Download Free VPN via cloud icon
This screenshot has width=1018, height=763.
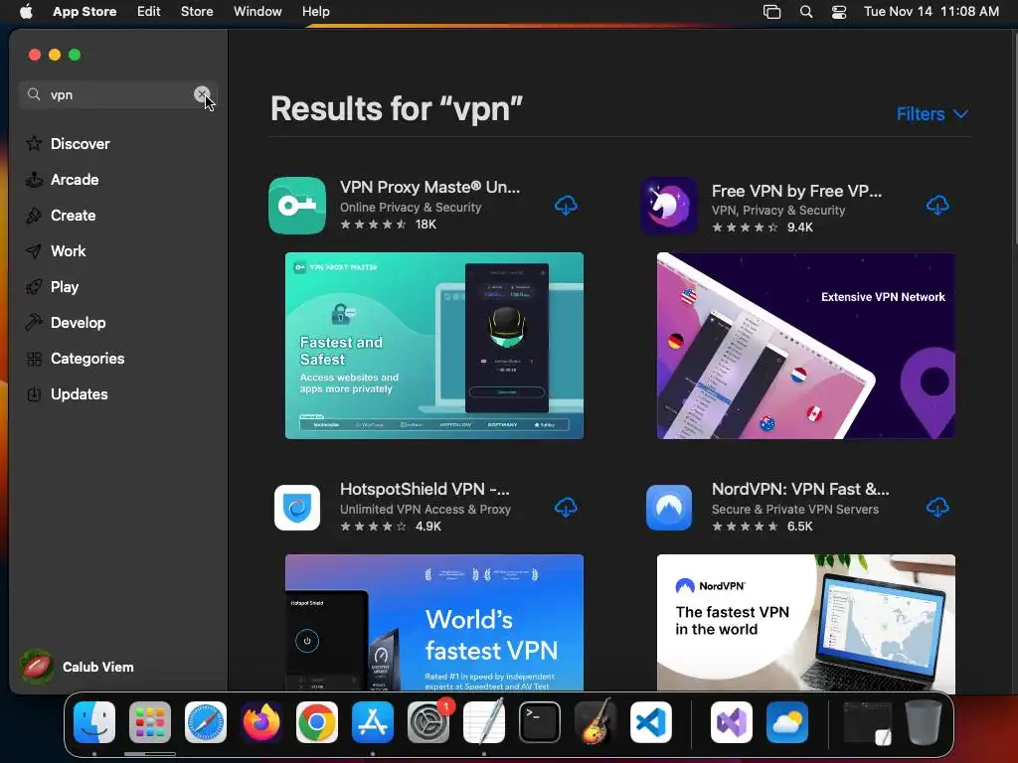[x=937, y=206]
